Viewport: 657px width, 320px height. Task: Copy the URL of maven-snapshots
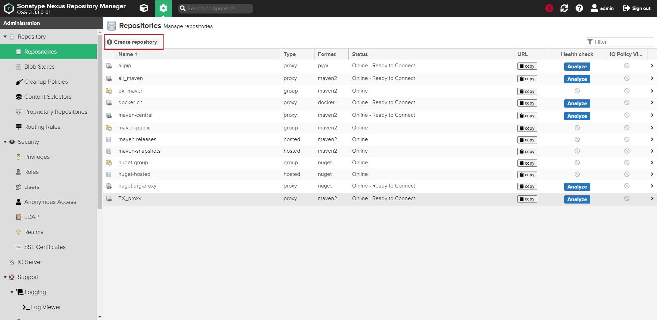tap(527, 152)
